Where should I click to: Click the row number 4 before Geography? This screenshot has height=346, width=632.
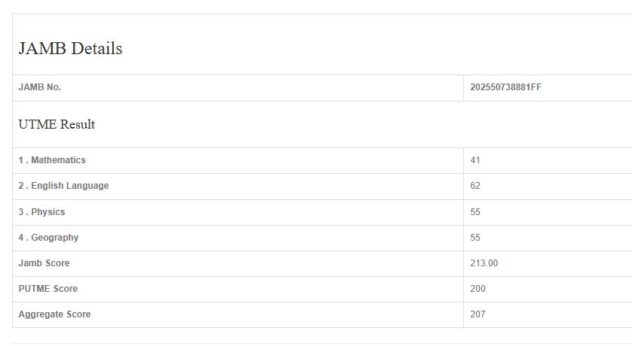[21, 238]
